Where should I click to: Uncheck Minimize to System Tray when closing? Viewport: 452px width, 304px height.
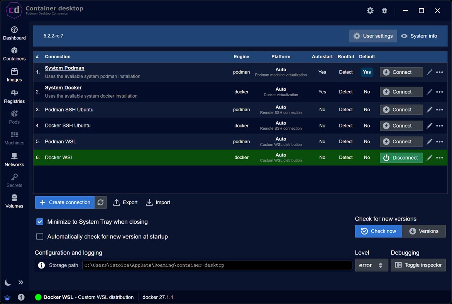(40, 221)
